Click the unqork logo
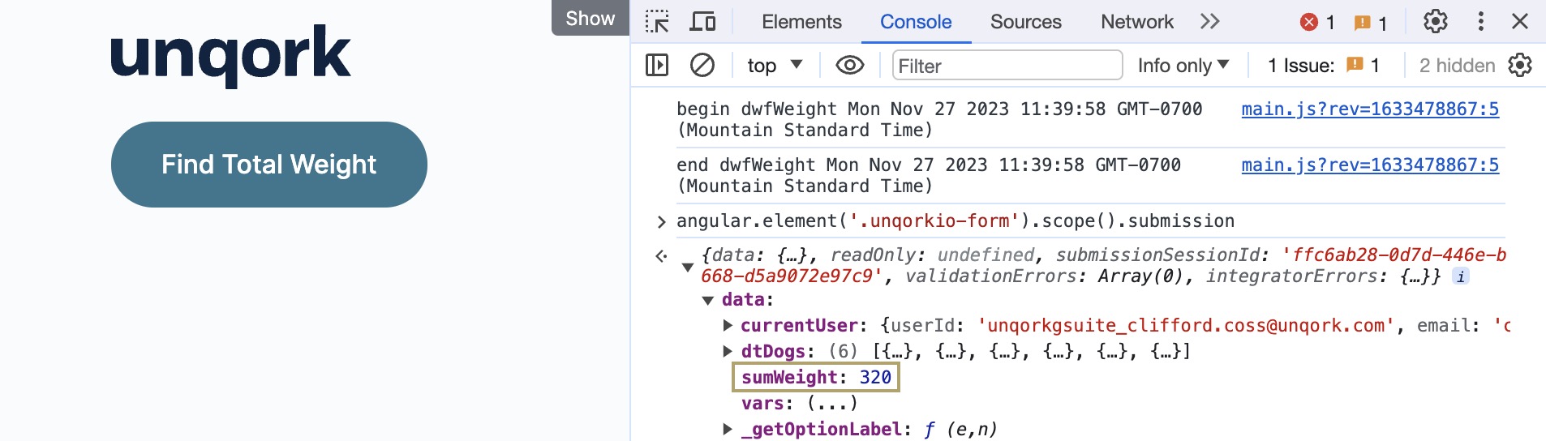The image size is (1546, 441). (x=230, y=55)
